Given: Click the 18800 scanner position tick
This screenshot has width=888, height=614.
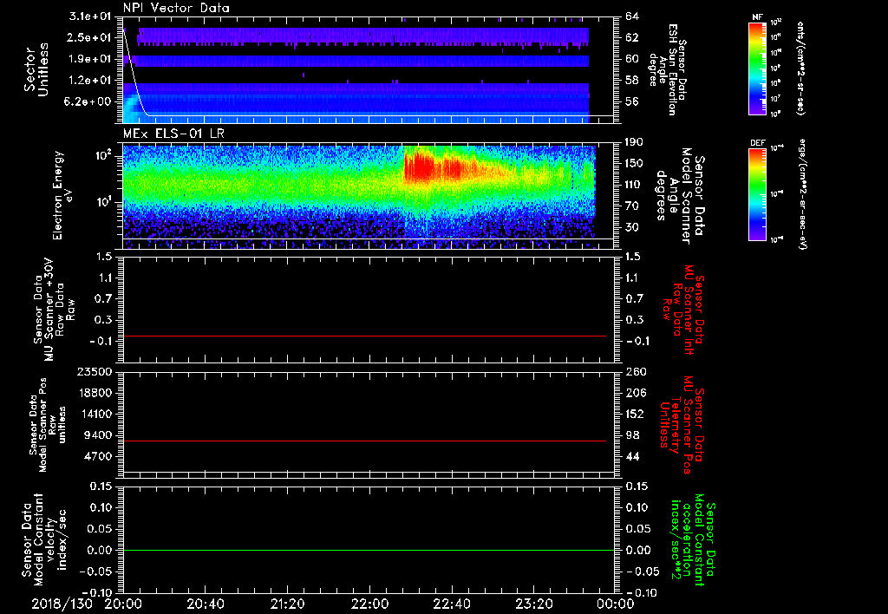Looking at the screenshot, I should coord(95,393).
